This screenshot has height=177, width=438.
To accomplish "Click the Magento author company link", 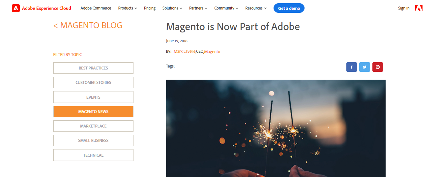I will 212,51.
